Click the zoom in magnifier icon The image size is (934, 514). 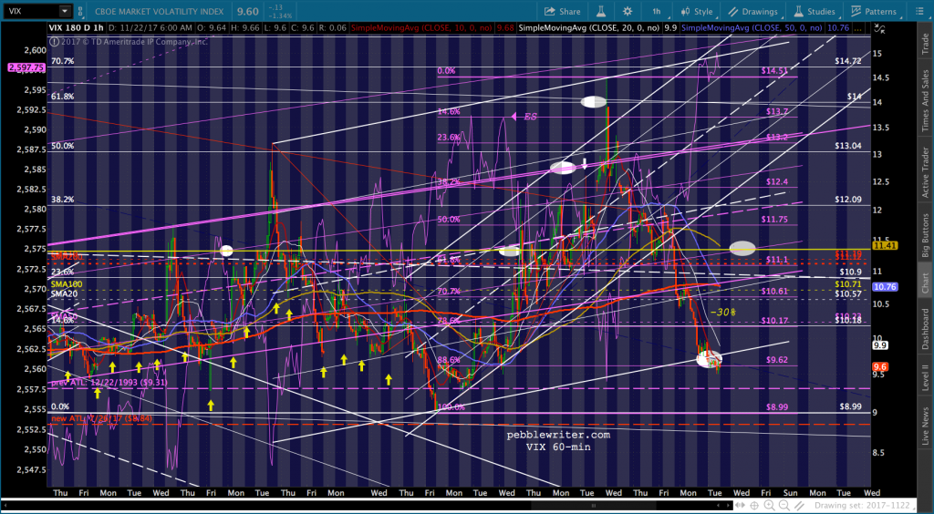click(x=768, y=504)
